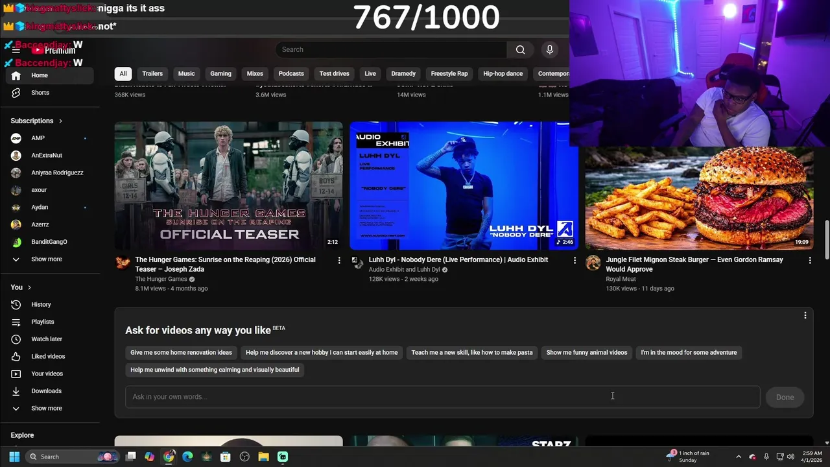Open the Hunger Games Official Teaser thumbnail

228,186
